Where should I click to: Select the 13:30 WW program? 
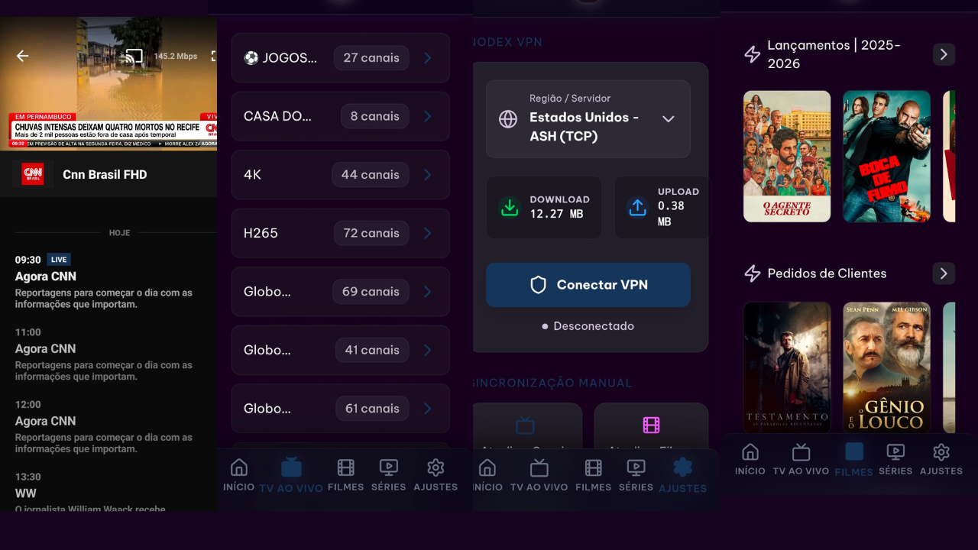pos(107,491)
